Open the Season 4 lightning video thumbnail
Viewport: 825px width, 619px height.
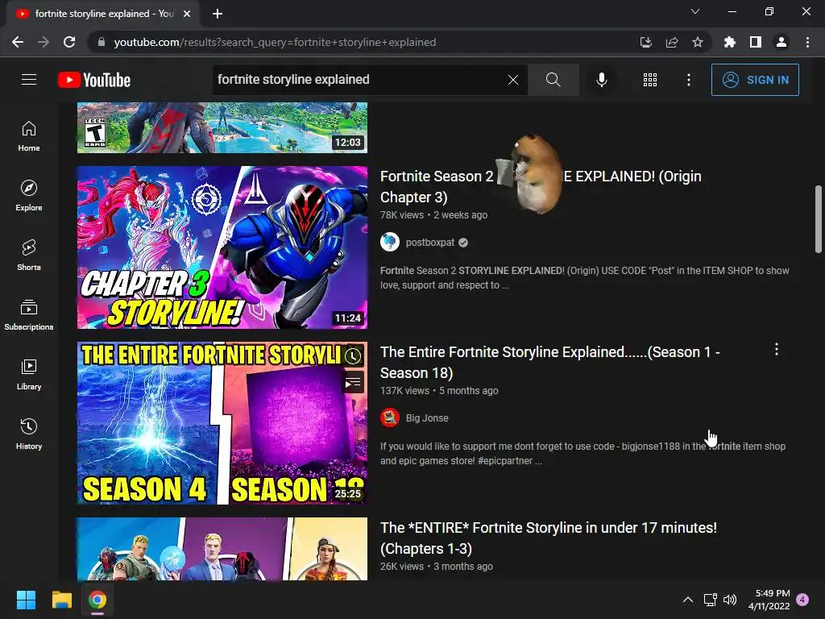pos(222,423)
